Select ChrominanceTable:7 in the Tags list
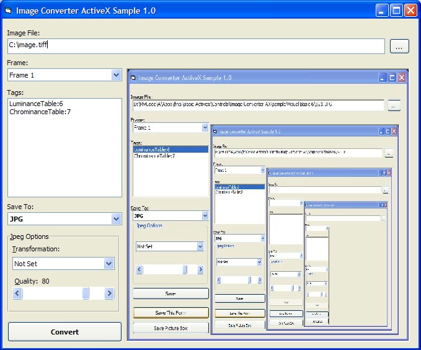421x350 pixels. point(40,112)
